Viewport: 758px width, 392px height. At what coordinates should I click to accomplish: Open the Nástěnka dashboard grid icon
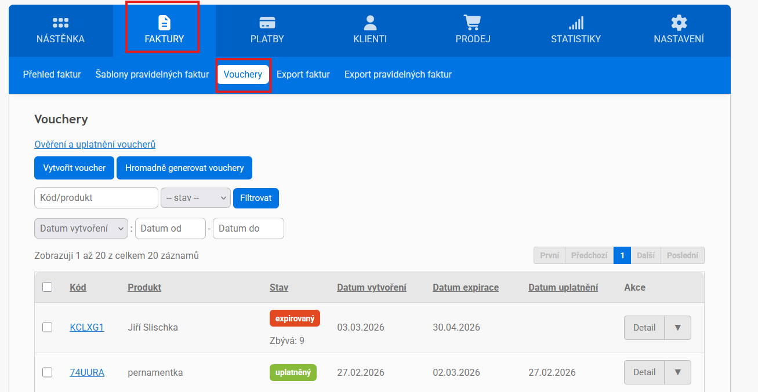point(60,23)
